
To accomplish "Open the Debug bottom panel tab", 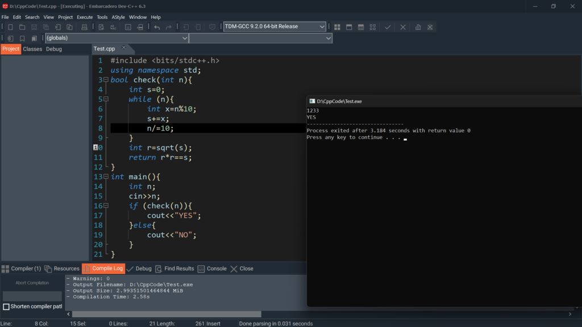I will [x=139, y=269].
